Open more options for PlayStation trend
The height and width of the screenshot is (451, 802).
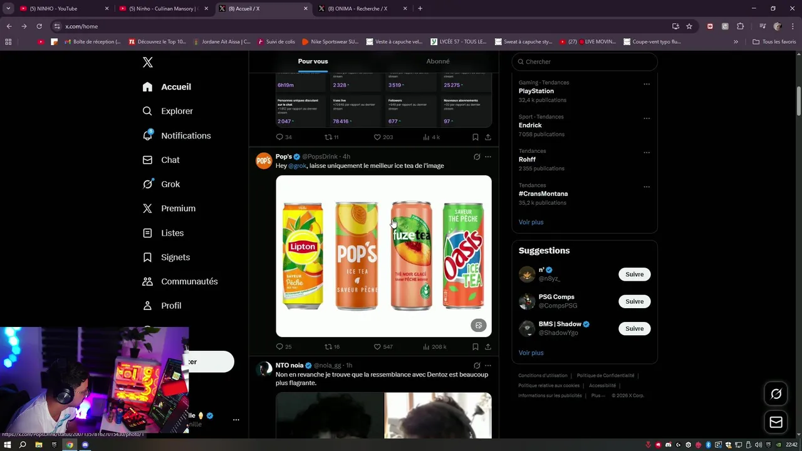click(x=647, y=84)
